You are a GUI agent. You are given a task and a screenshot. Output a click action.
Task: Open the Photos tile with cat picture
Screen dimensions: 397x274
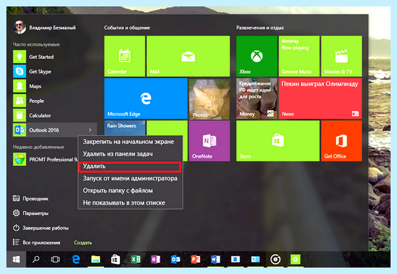[209, 99]
